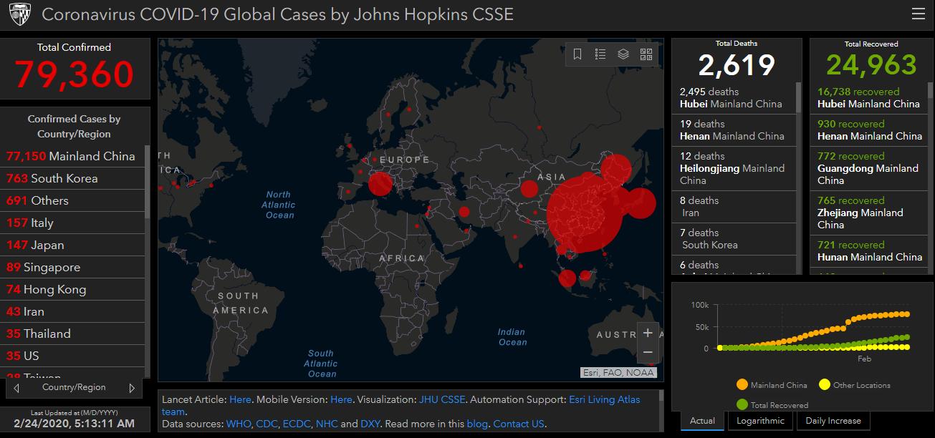Screen dimensions: 935x438
Task: Click the Contact US link
Action: (519, 424)
